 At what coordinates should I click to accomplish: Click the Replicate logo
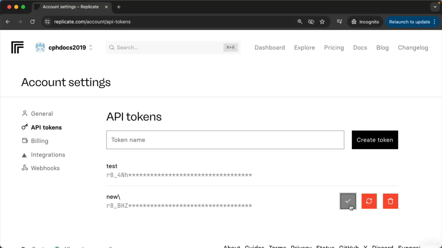coord(17,48)
